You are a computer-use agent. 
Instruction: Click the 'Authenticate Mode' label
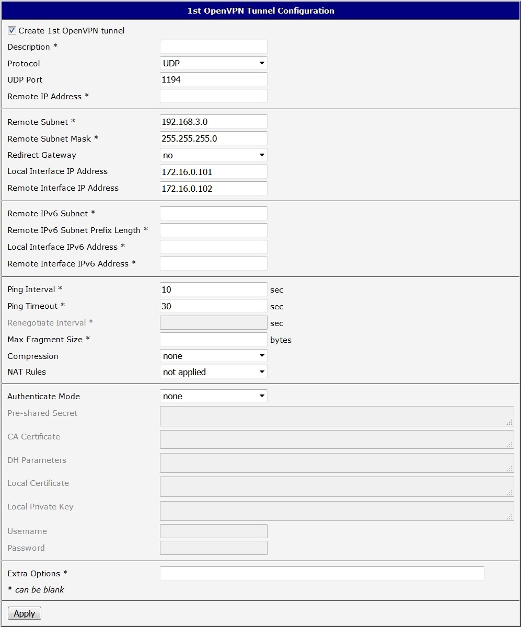pos(44,397)
